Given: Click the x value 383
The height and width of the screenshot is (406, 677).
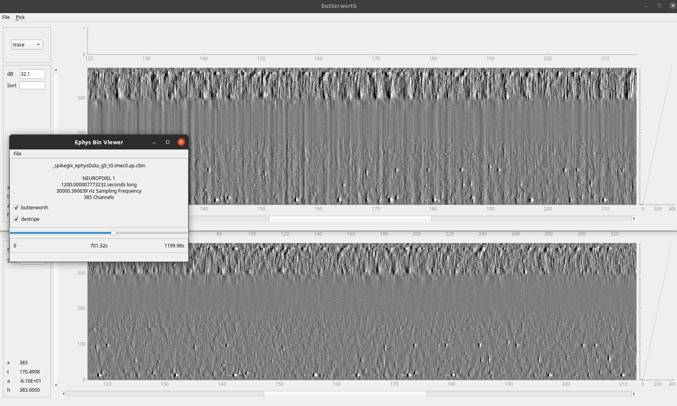Looking at the screenshot, I should tap(23, 363).
